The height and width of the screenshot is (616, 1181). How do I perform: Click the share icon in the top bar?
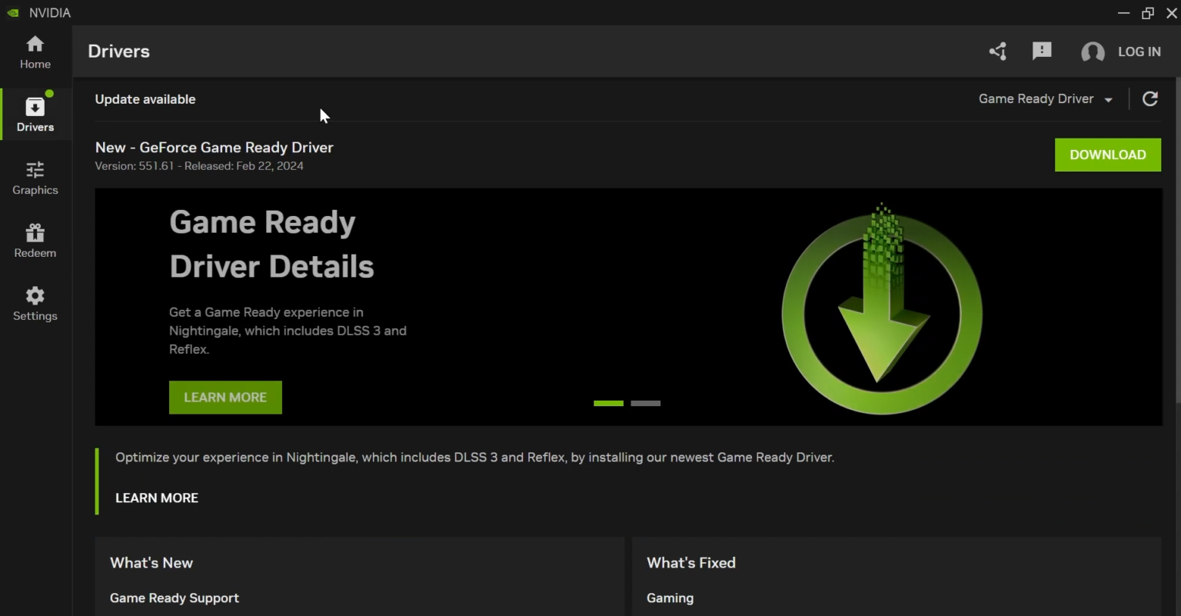tap(997, 51)
